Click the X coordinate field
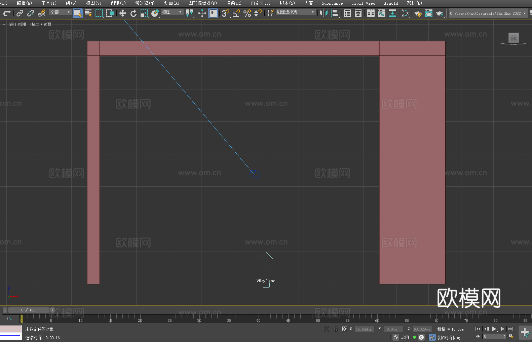Screen dimensions: 532x342 pyautogui.click(x=365, y=329)
